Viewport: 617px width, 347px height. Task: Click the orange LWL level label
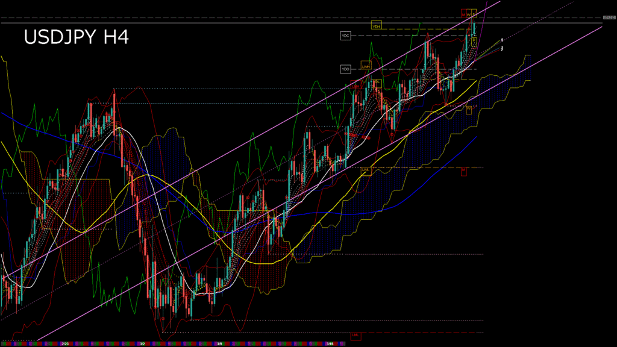[366, 170]
